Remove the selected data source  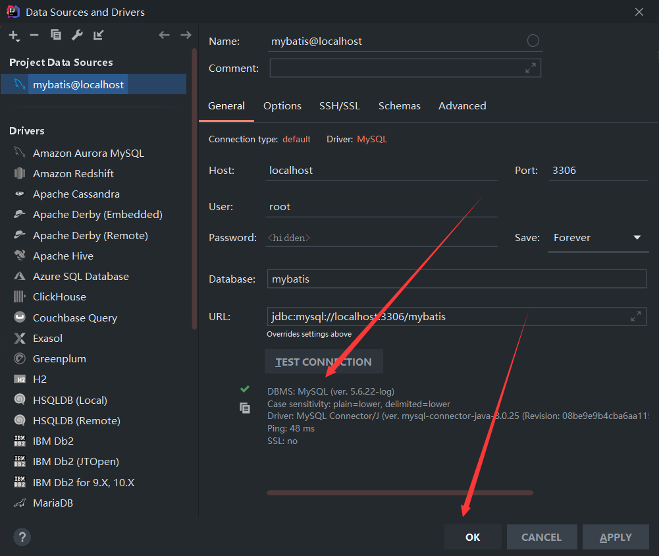(x=34, y=35)
